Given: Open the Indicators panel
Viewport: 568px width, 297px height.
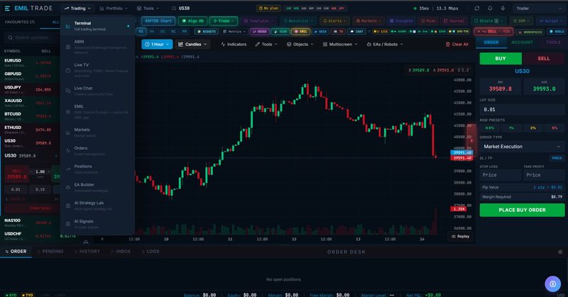Looking at the screenshot, I should coord(234,44).
